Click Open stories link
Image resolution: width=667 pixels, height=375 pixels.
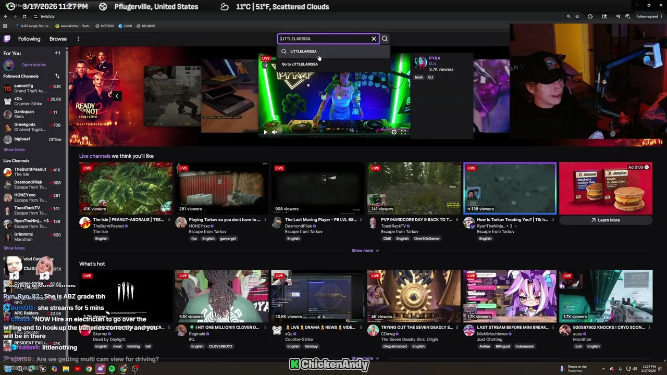point(34,65)
